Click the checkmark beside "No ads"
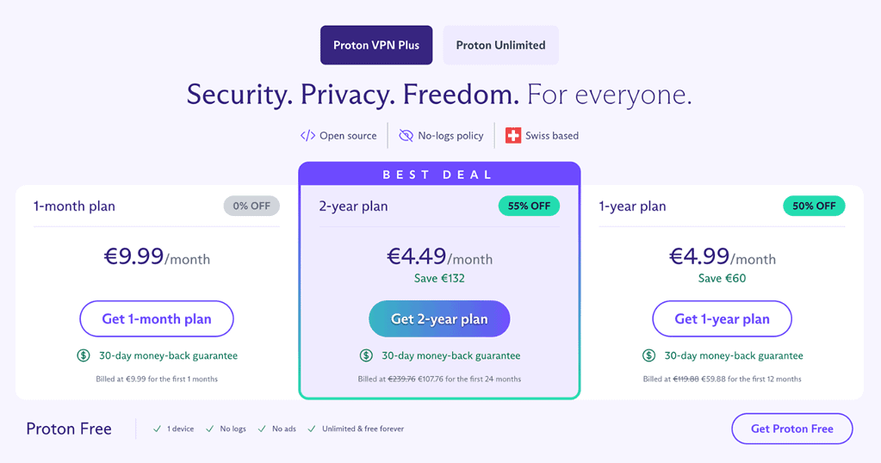 click(262, 429)
